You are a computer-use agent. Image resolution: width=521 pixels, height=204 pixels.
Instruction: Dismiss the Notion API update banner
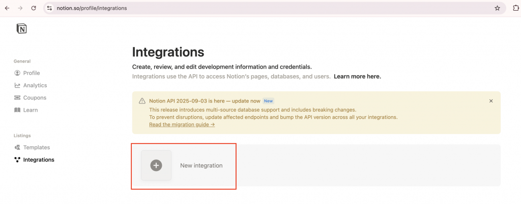(491, 101)
